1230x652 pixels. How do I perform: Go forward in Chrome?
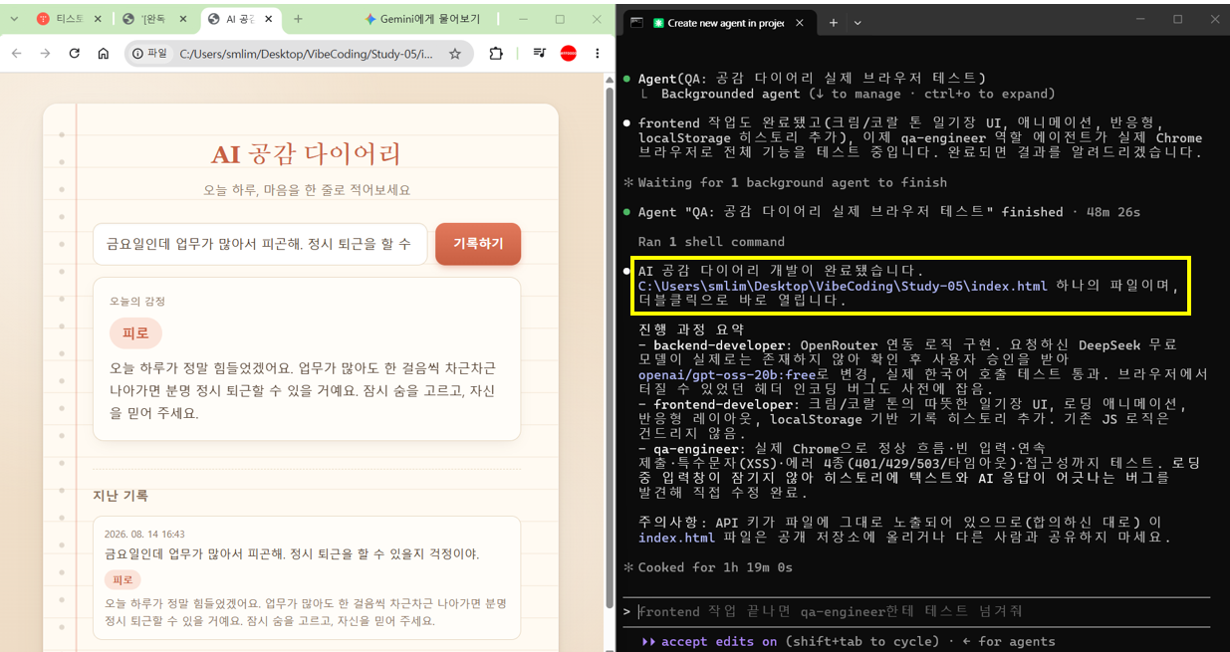(45, 54)
